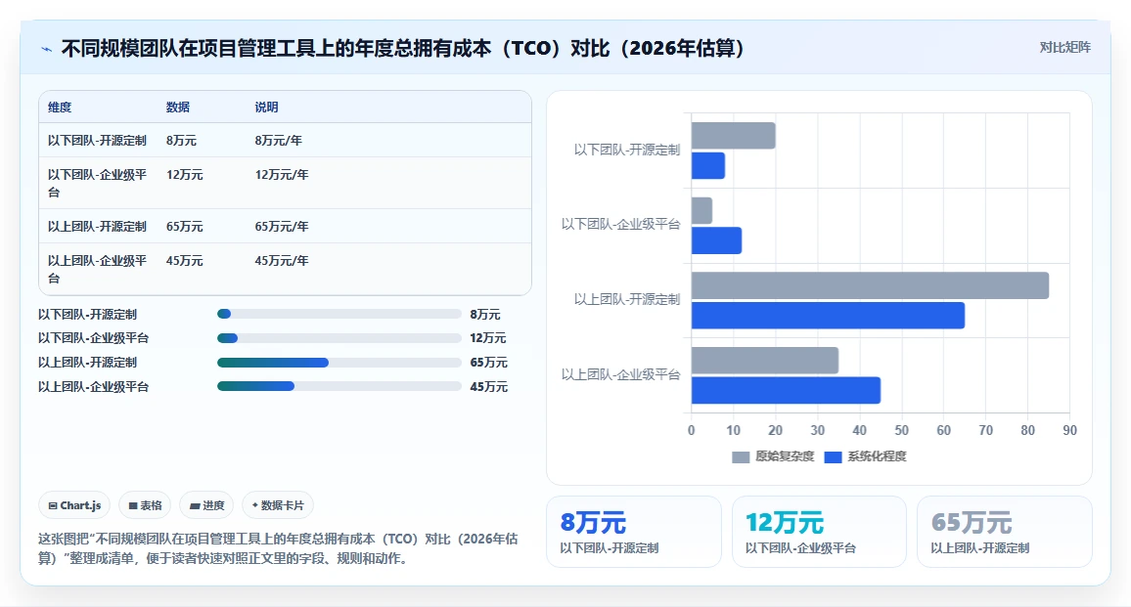The width and height of the screenshot is (1131, 607).
Task: Open the 12万元 data card
Action: [819, 532]
